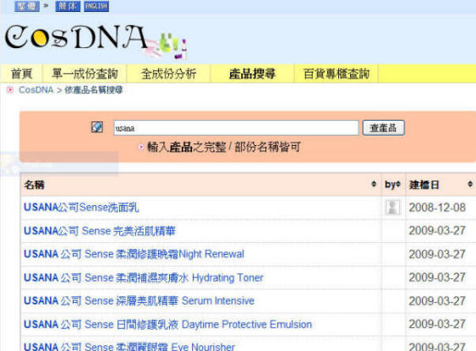Open USANA Sense Hydrating Toner link
Screen dimensions: 476x351
coord(143,278)
